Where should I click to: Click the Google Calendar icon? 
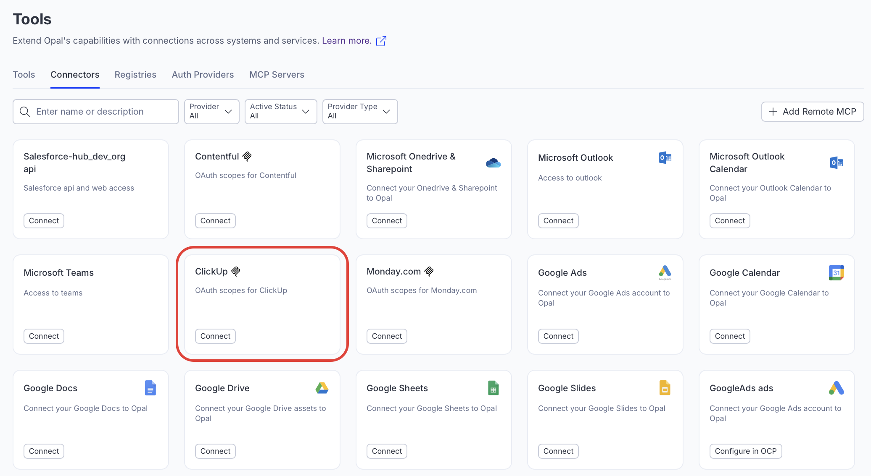click(x=837, y=272)
